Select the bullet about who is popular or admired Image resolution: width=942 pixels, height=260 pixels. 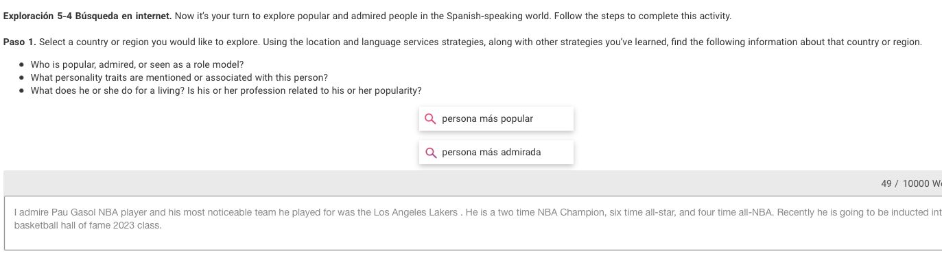click(137, 65)
